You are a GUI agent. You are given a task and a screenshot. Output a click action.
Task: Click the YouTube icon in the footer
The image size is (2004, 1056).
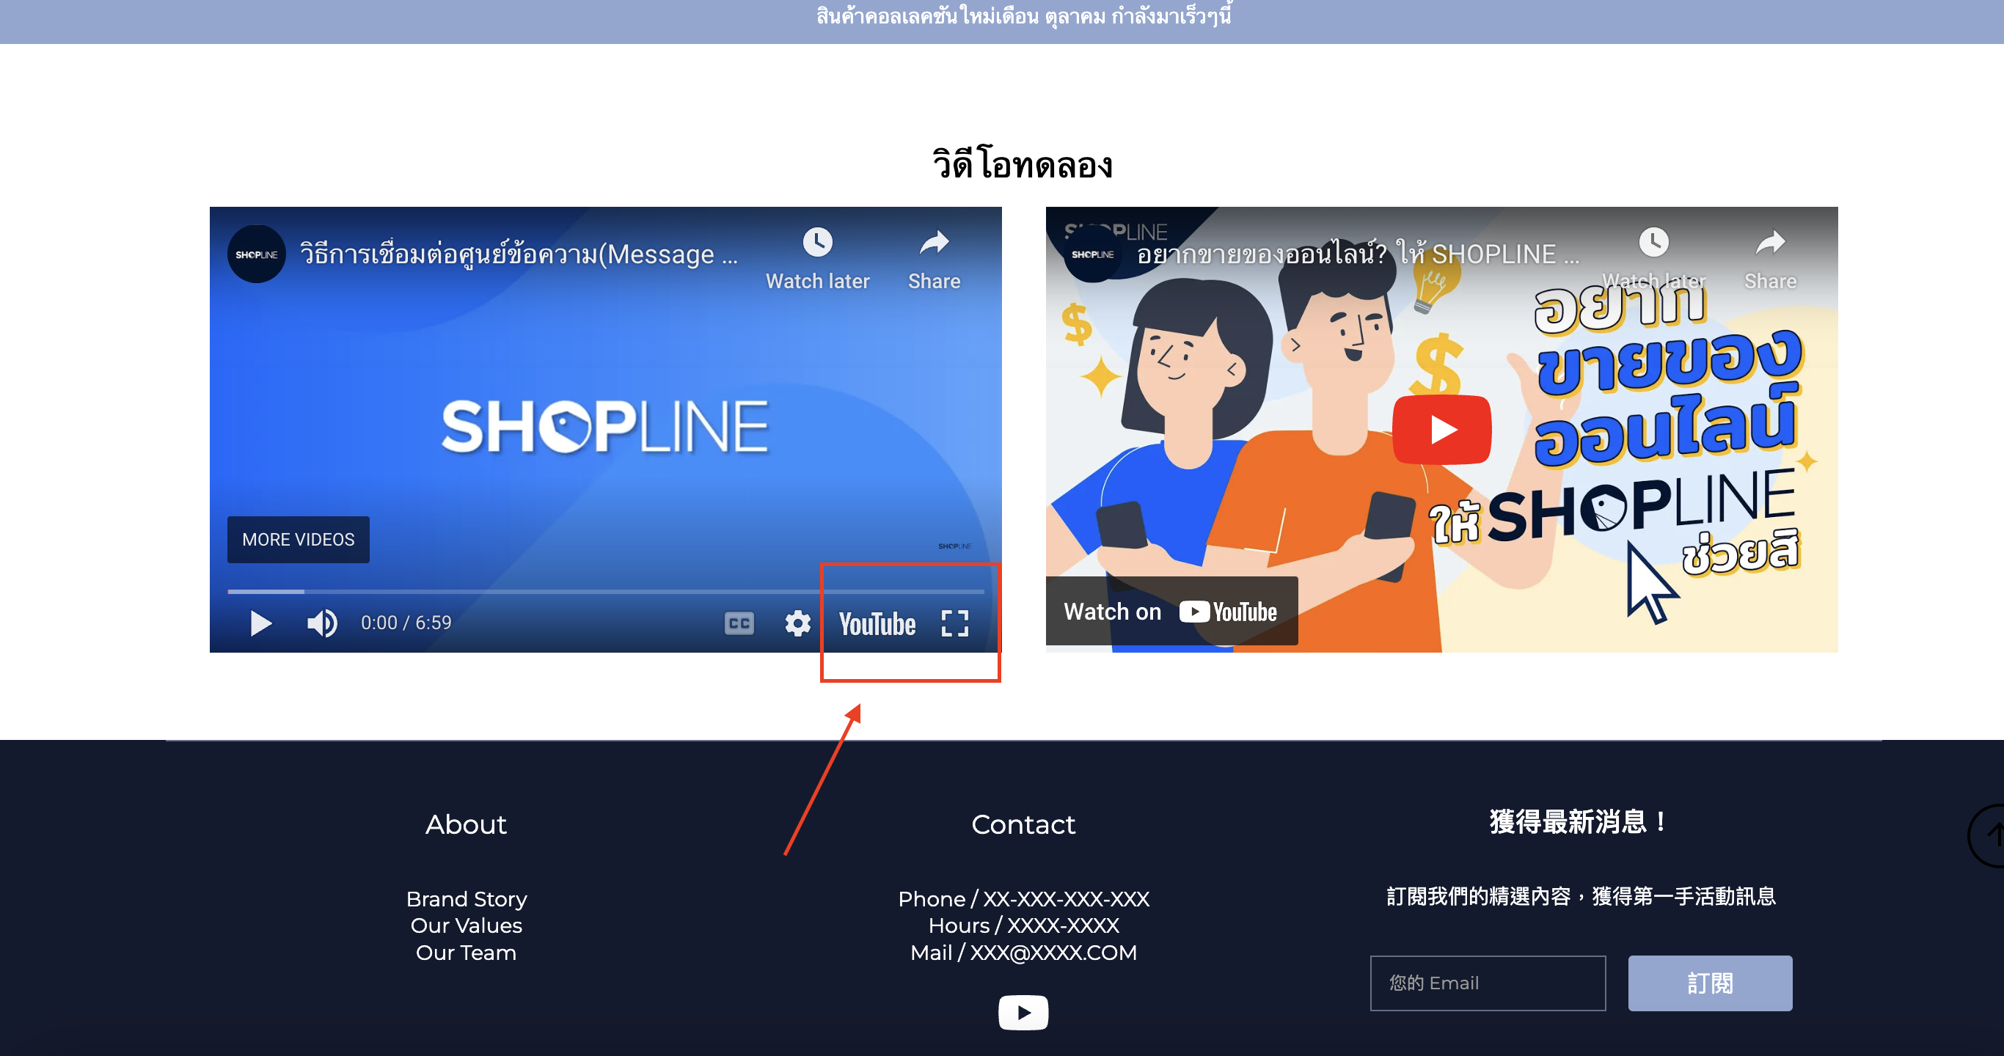click(1023, 1013)
